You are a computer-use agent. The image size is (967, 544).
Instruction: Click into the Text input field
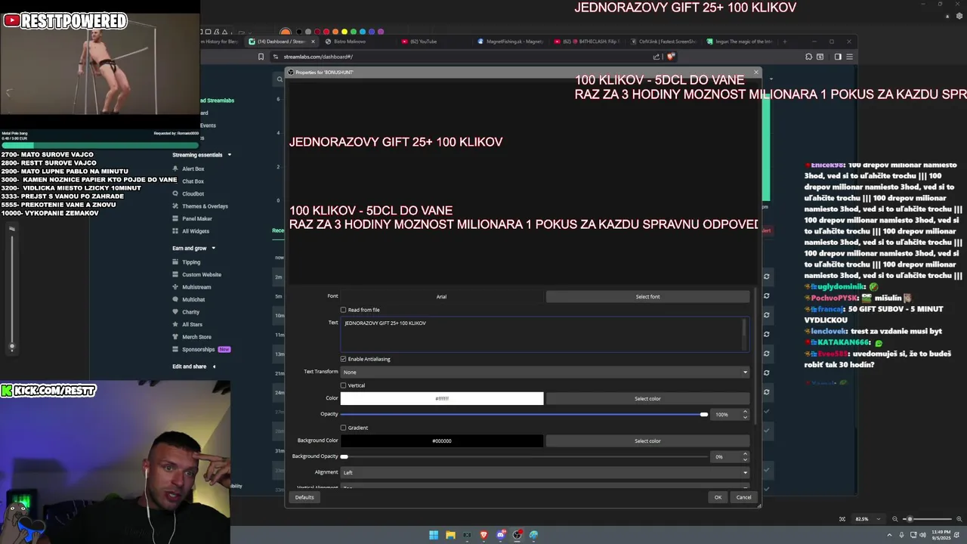[545, 334]
